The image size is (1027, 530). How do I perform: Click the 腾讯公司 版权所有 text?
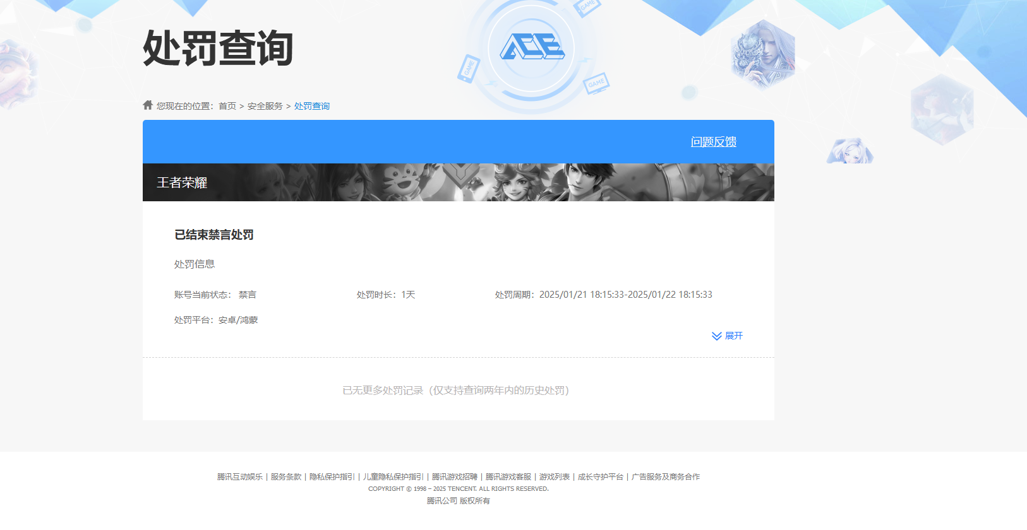(459, 501)
